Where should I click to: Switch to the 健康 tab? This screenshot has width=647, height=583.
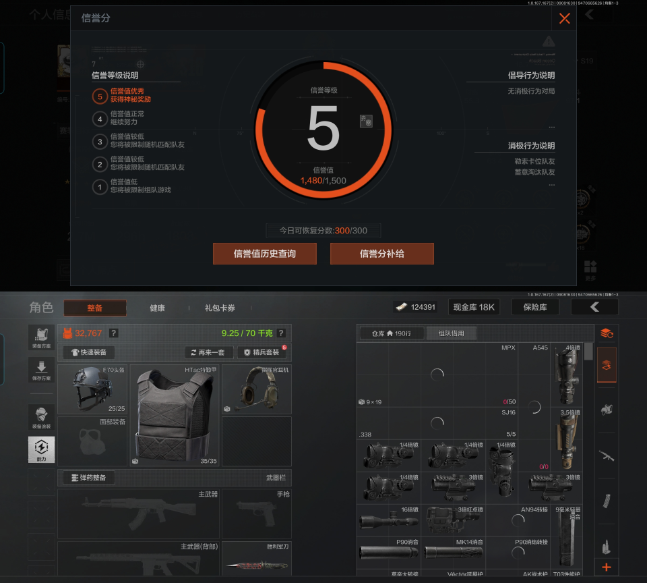[157, 308]
